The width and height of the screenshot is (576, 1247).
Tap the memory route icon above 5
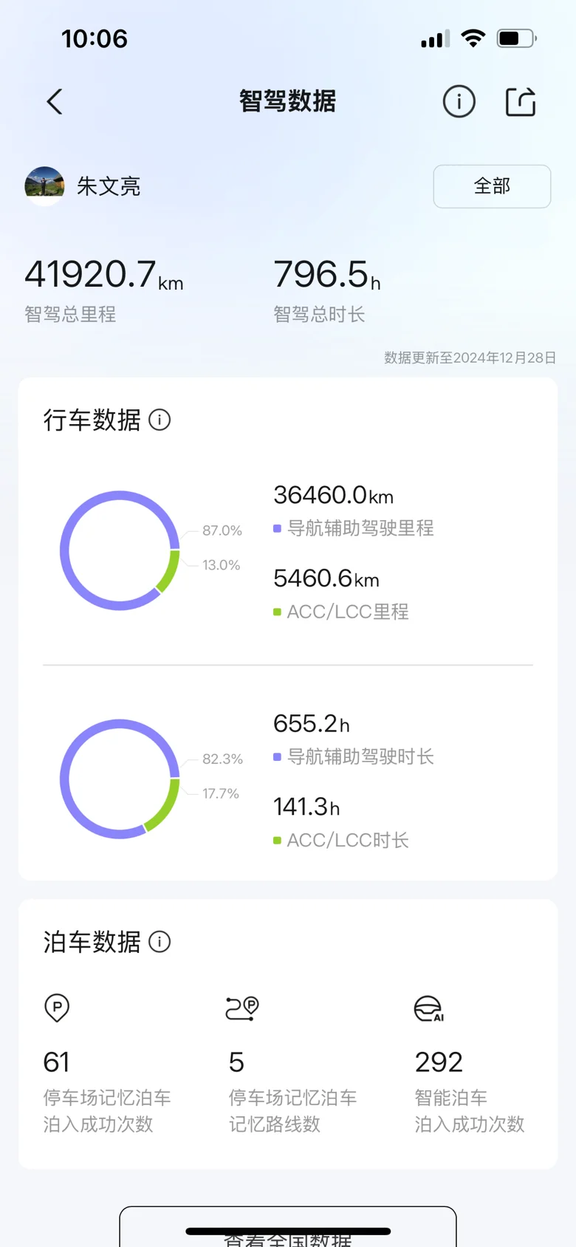pyautogui.click(x=242, y=1008)
